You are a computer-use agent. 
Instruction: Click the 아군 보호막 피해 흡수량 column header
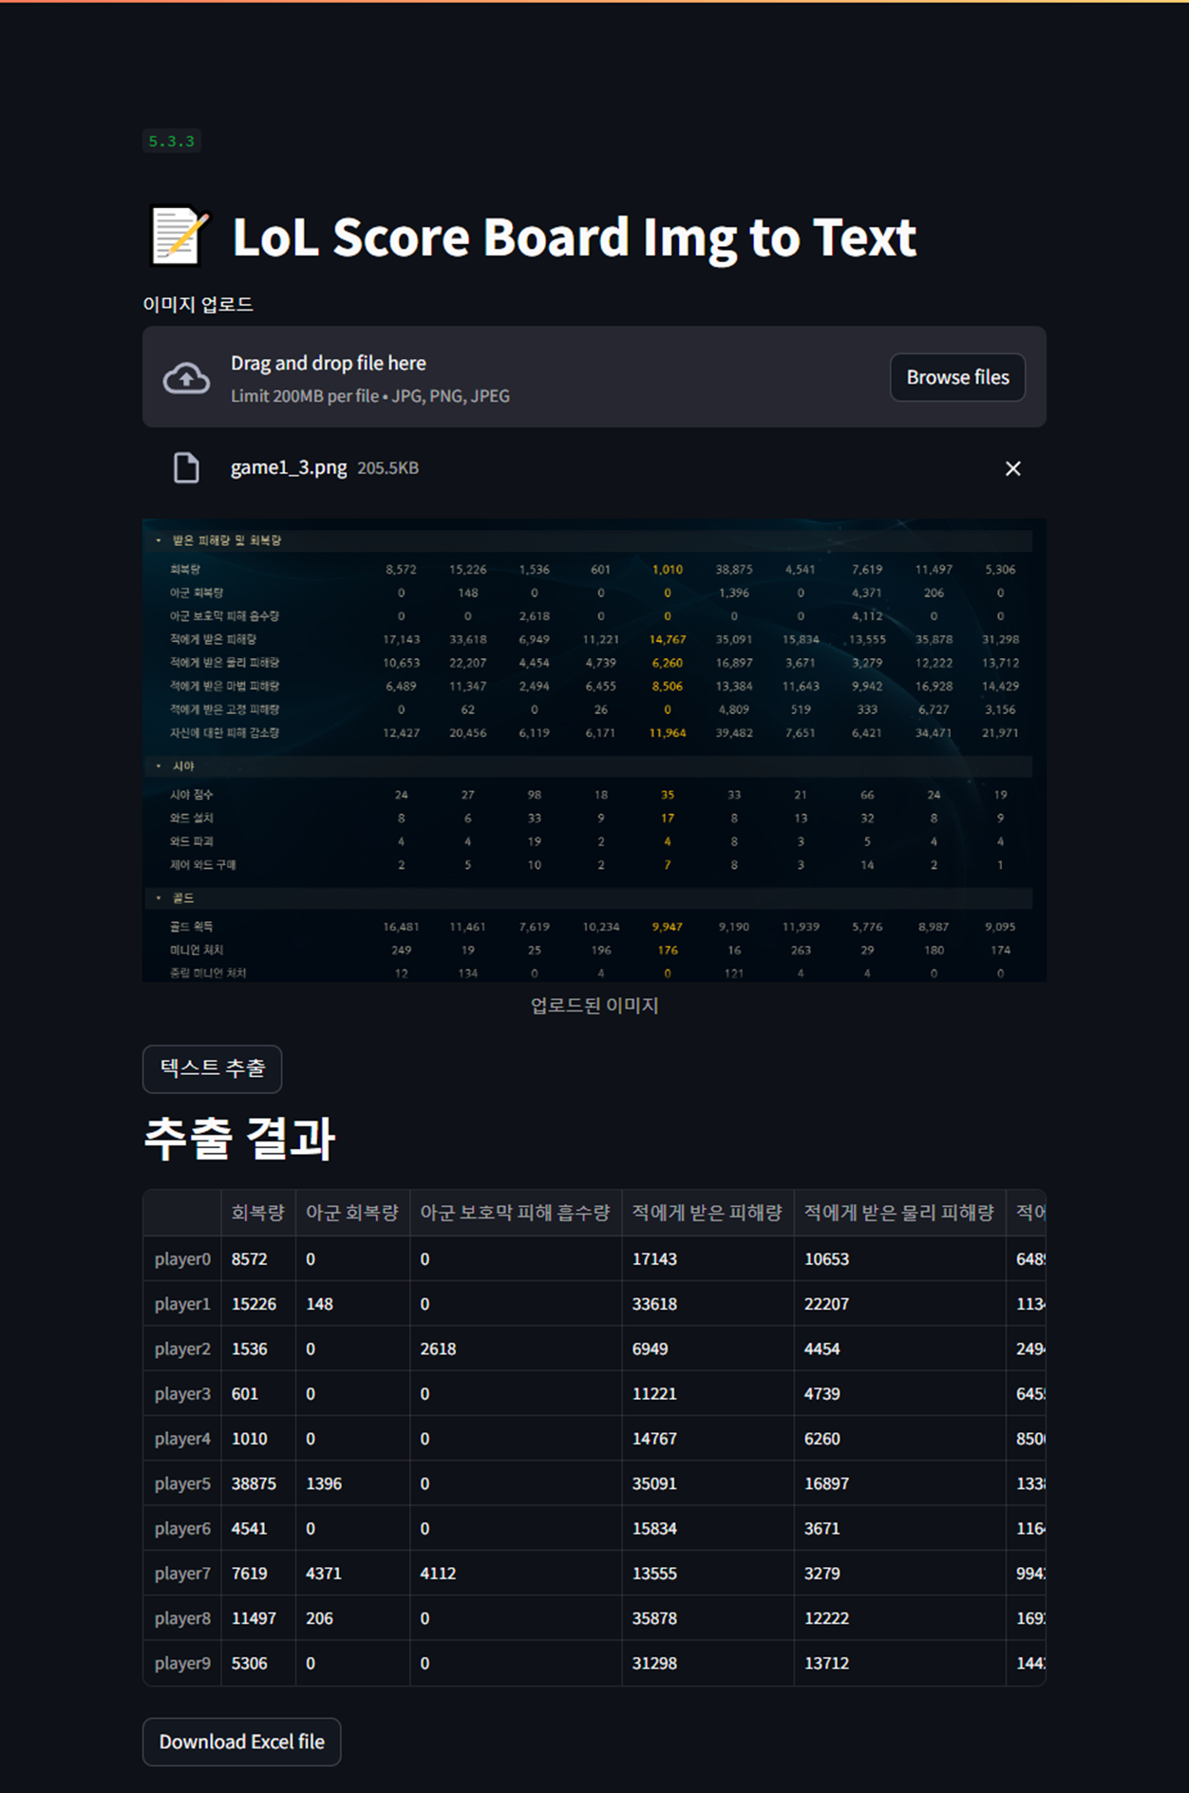point(516,1213)
